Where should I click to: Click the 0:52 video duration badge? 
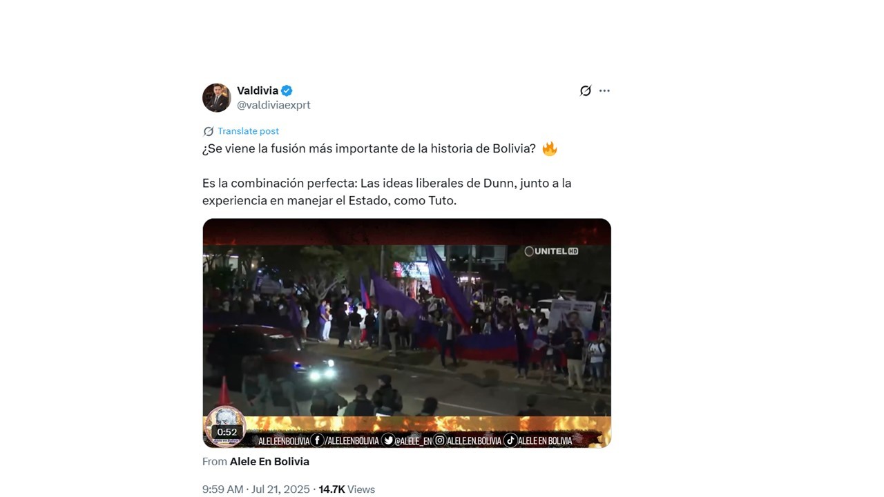(227, 432)
